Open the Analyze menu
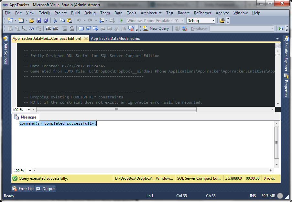This screenshot has height=202, width=292. click(222, 13)
